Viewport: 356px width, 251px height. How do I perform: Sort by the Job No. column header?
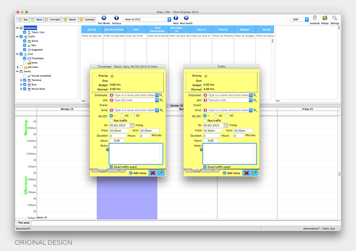tap(92, 30)
